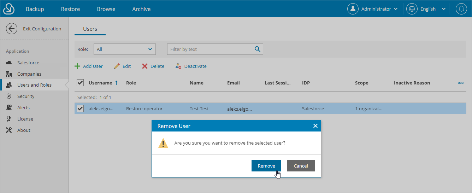This screenshot has width=472, height=193.
Task: Open the Browse menu
Action: tap(106, 9)
